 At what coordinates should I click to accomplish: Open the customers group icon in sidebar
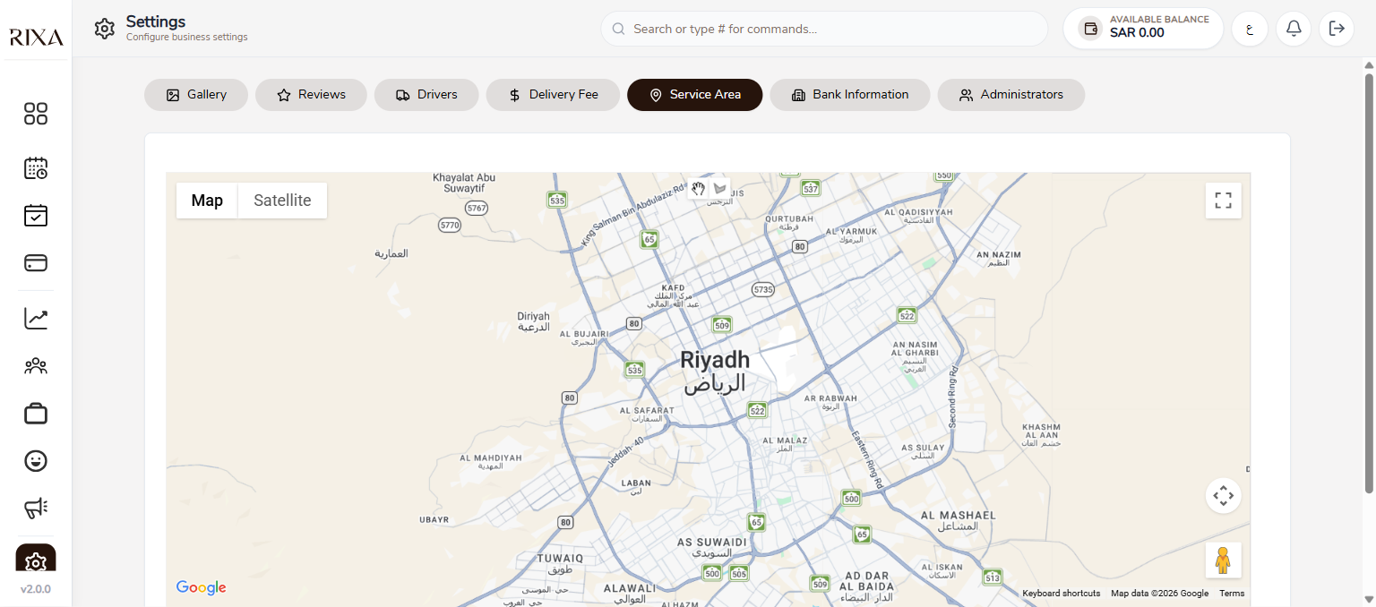[x=36, y=366]
